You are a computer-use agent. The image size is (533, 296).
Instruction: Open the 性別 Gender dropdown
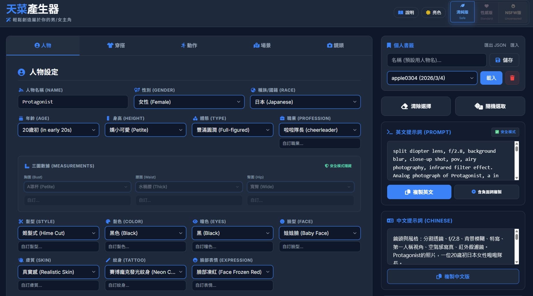[189, 102]
